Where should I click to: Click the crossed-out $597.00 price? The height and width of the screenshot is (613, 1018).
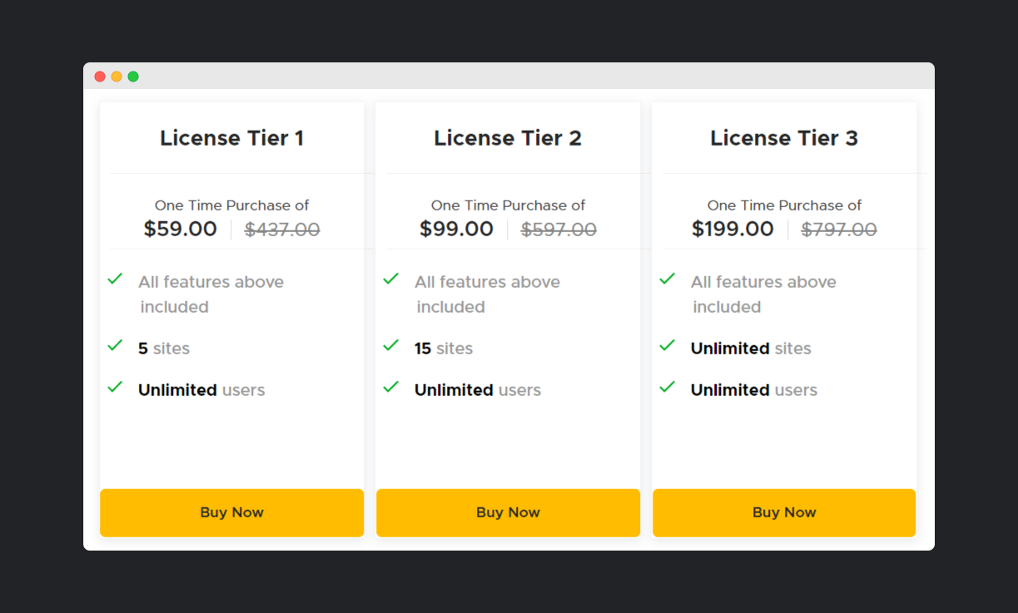[x=559, y=230]
